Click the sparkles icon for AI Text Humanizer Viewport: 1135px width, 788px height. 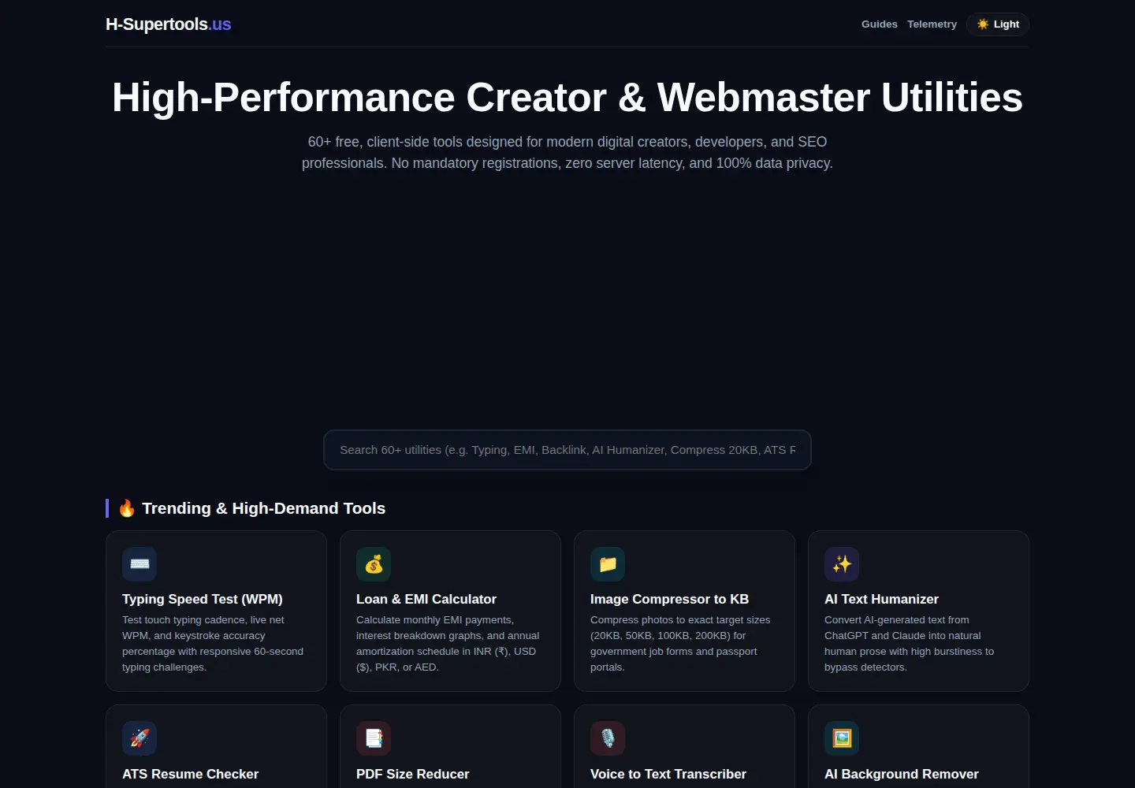(842, 564)
